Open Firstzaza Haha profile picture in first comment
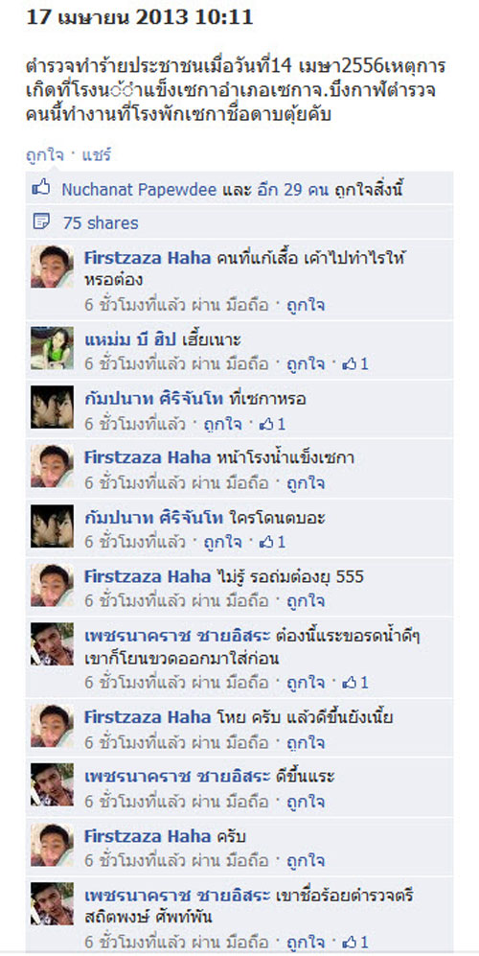Screen dimensions: 479x956 [53, 267]
